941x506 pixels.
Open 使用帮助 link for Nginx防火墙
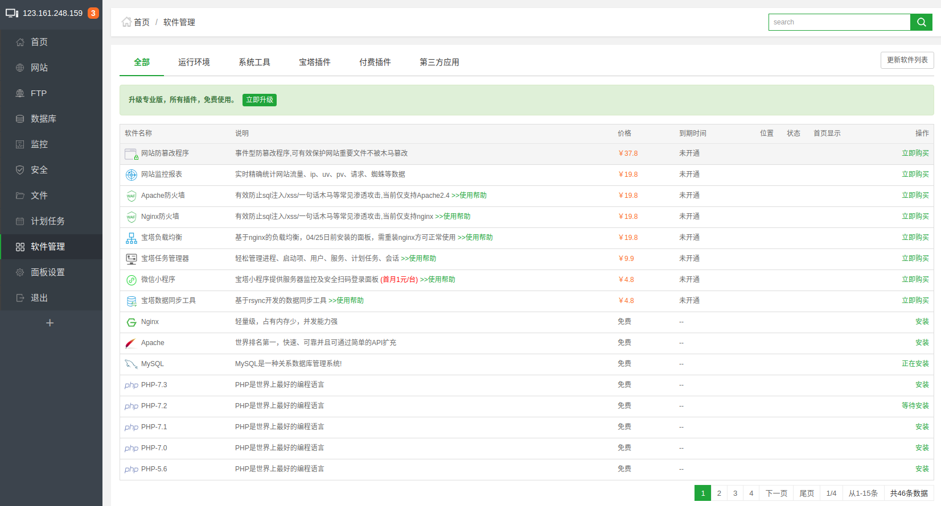point(453,217)
